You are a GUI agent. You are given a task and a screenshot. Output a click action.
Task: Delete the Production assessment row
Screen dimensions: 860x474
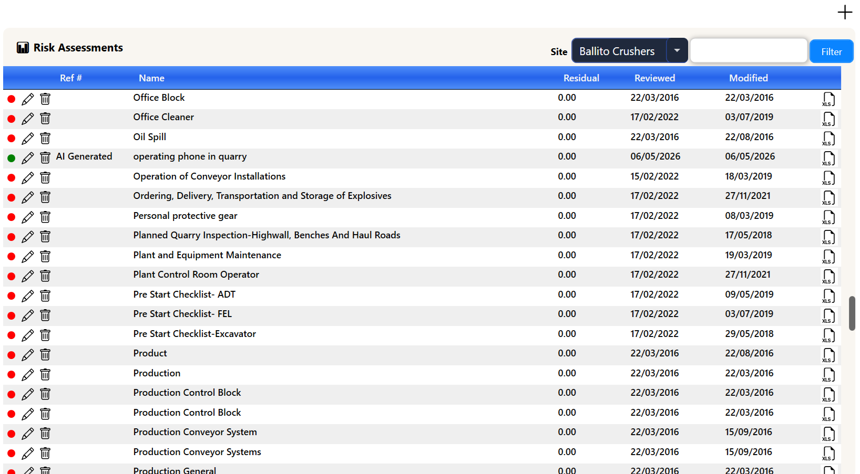pyautogui.click(x=45, y=374)
